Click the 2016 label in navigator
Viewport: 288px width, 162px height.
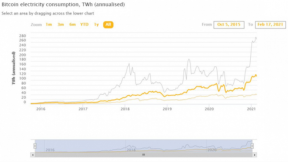(x=50, y=150)
